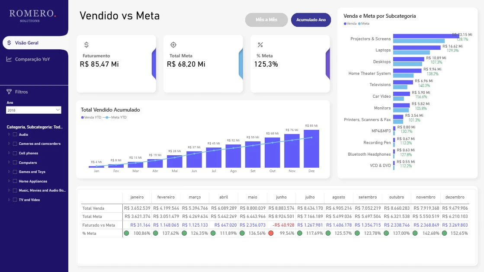Select the Desktops sales bar
The width and height of the screenshot is (484, 272).
coord(409,59)
